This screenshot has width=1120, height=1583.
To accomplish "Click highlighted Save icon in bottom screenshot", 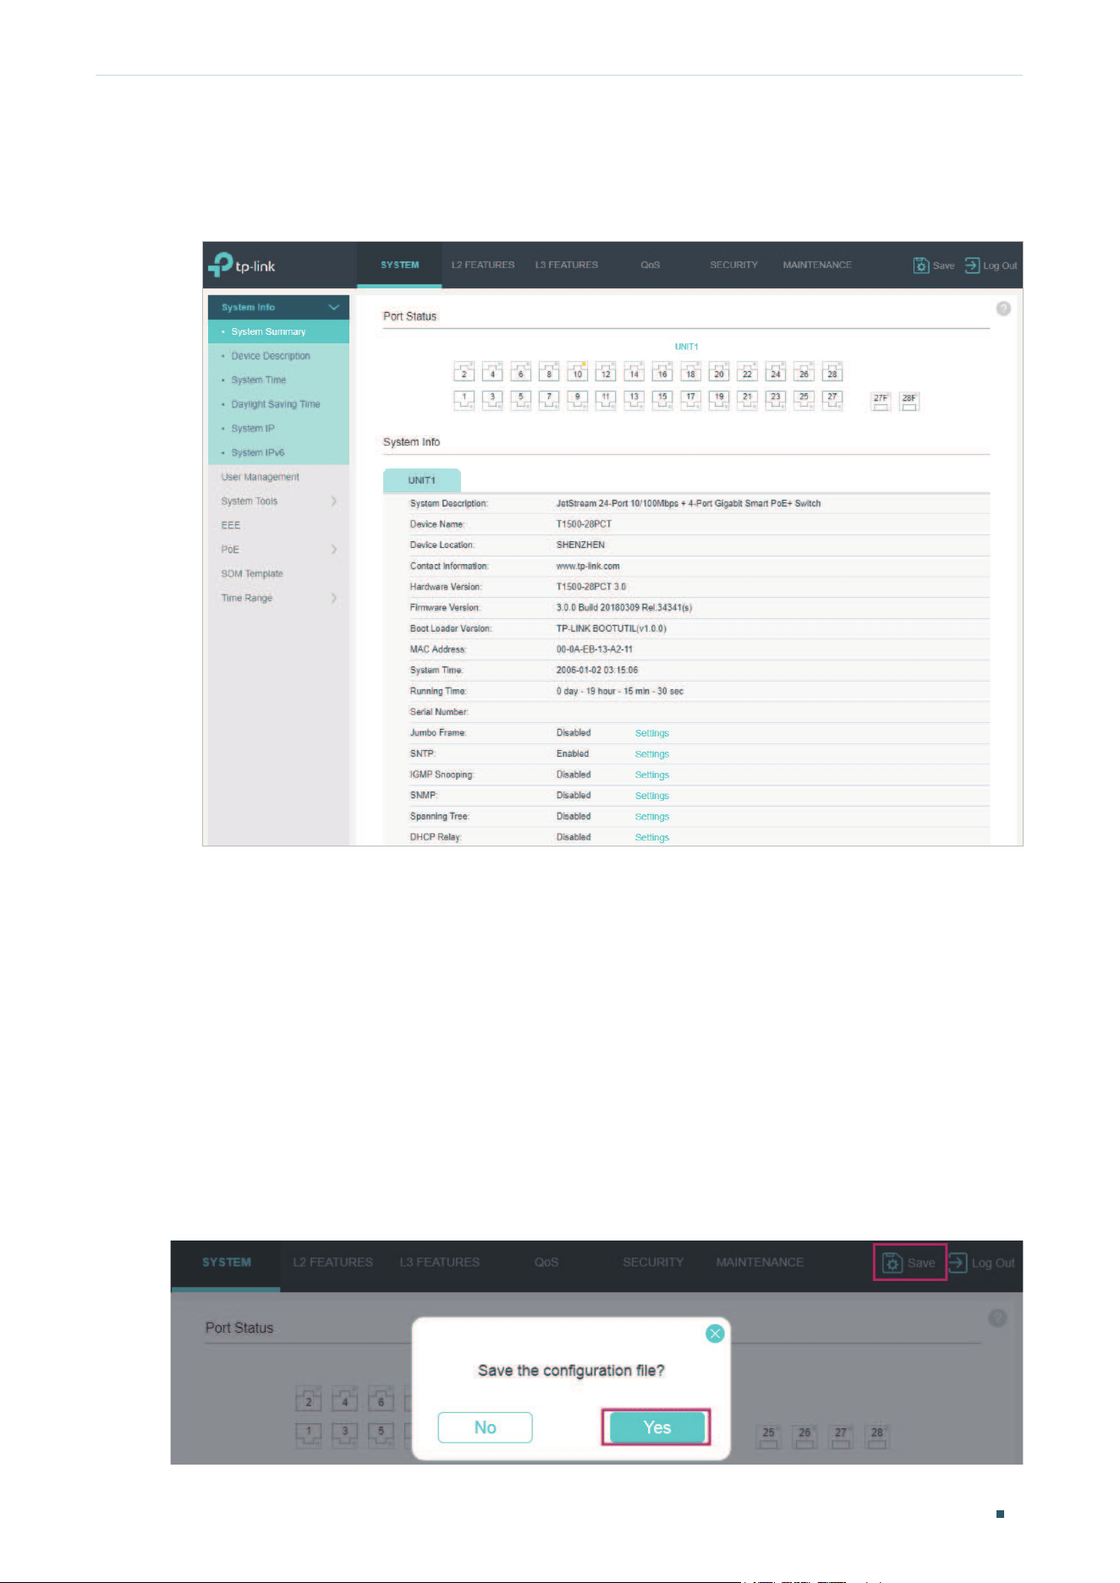I will pos(892,1263).
